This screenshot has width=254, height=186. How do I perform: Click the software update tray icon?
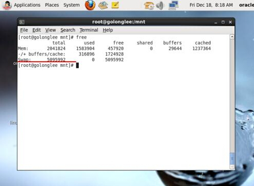point(149,5)
